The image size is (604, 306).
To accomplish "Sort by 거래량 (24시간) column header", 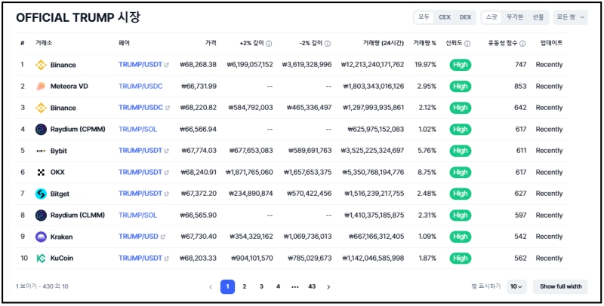I will click(x=384, y=43).
